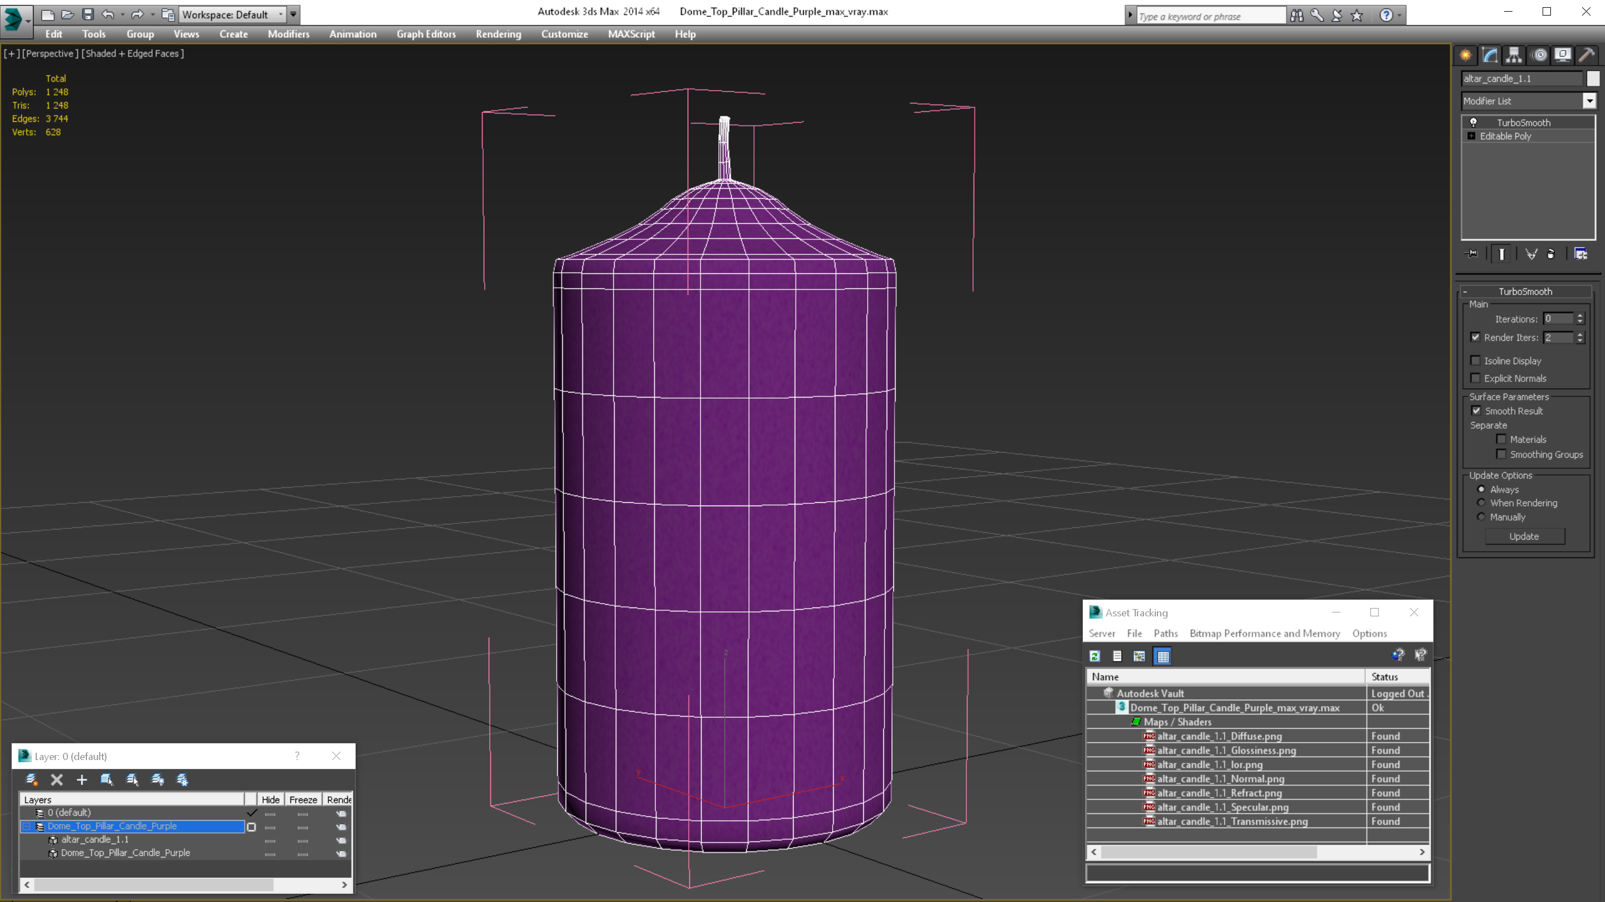1605x902 pixels.
Task: Uncheck Smooth Result option
Action: pyautogui.click(x=1476, y=411)
